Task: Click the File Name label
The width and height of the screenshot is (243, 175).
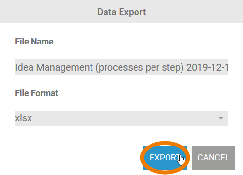Action: (x=34, y=42)
